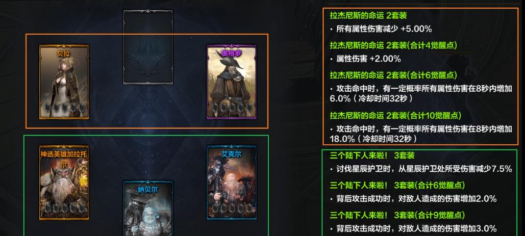Select the 纳贝尔 card

pyautogui.click(x=148, y=208)
